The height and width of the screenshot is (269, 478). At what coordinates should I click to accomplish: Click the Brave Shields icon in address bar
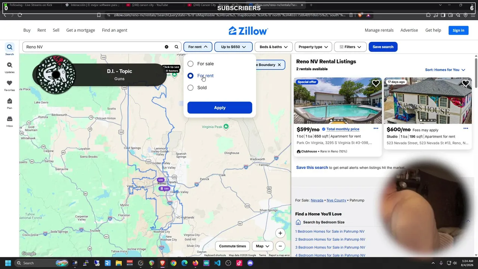click(x=360, y=15)
